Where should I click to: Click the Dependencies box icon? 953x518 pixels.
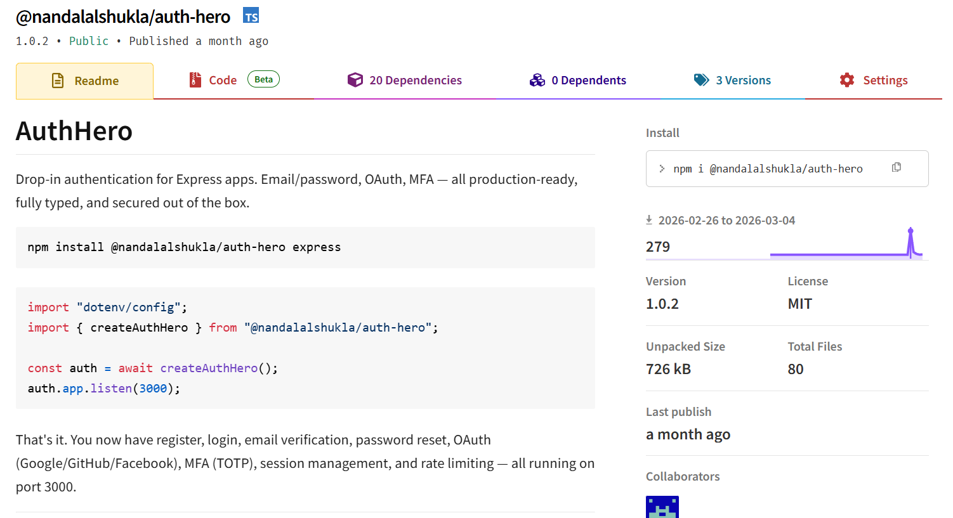click(355, 80)
